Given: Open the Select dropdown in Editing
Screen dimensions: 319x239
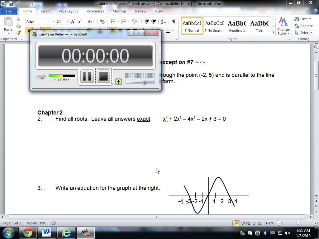Looking at the screenshot, I should pos(304,33).
